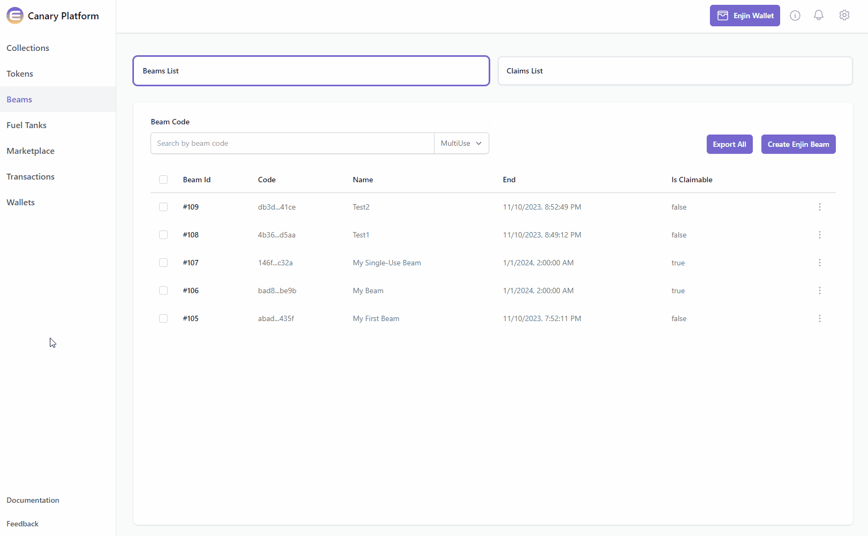Tick the checkbox for beam #105
This screenshot has height=536, width=868.
pyautogui.click(x=163, y=318)
